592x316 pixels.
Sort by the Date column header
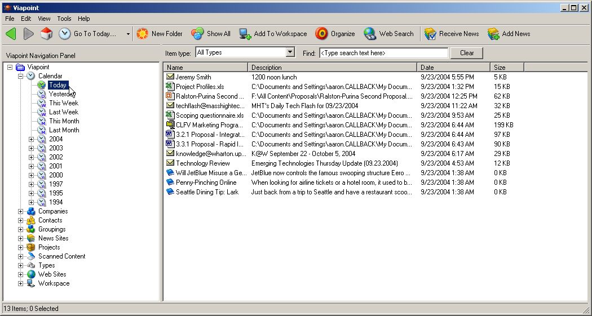[x=454, y=68]
